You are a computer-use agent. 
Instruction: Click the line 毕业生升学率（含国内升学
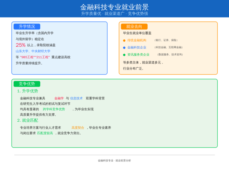coord(35,33)
